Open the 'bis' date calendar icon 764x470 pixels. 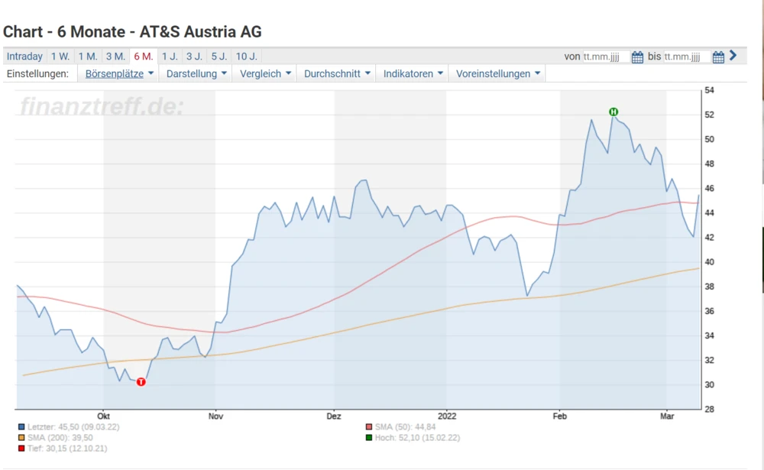coord(718,57)
